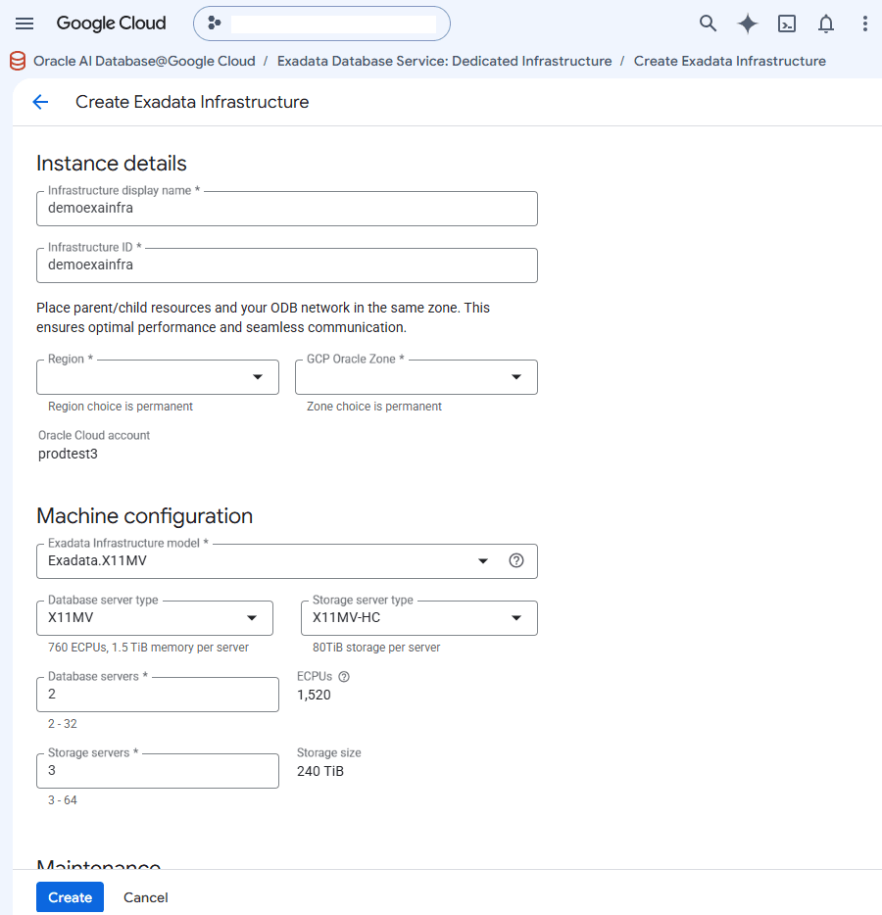
Task: Open the Storage server type dropdown
Action: [x=419, y=618]
